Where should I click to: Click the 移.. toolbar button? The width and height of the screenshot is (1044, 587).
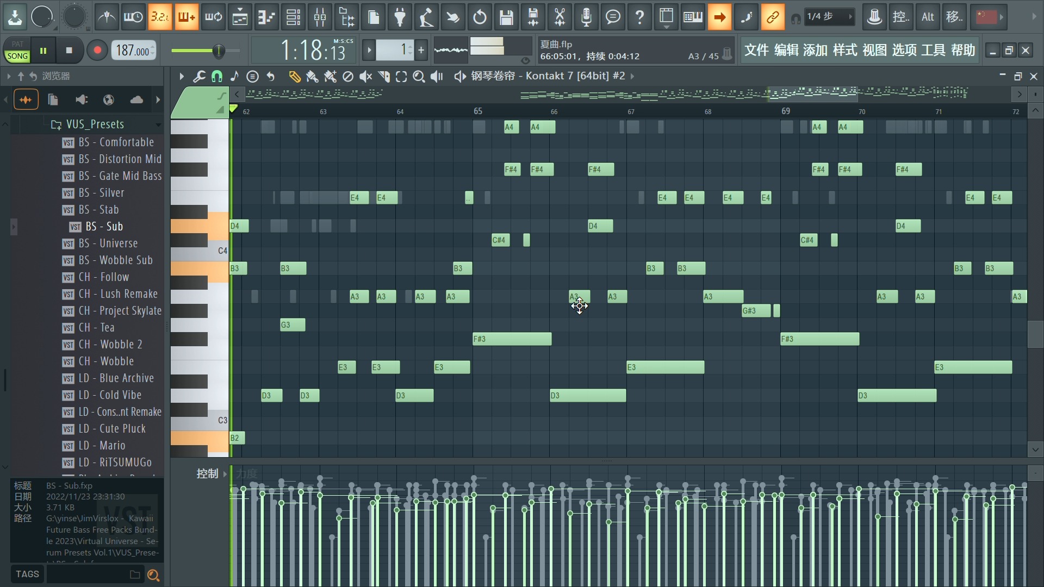[954, 17]
